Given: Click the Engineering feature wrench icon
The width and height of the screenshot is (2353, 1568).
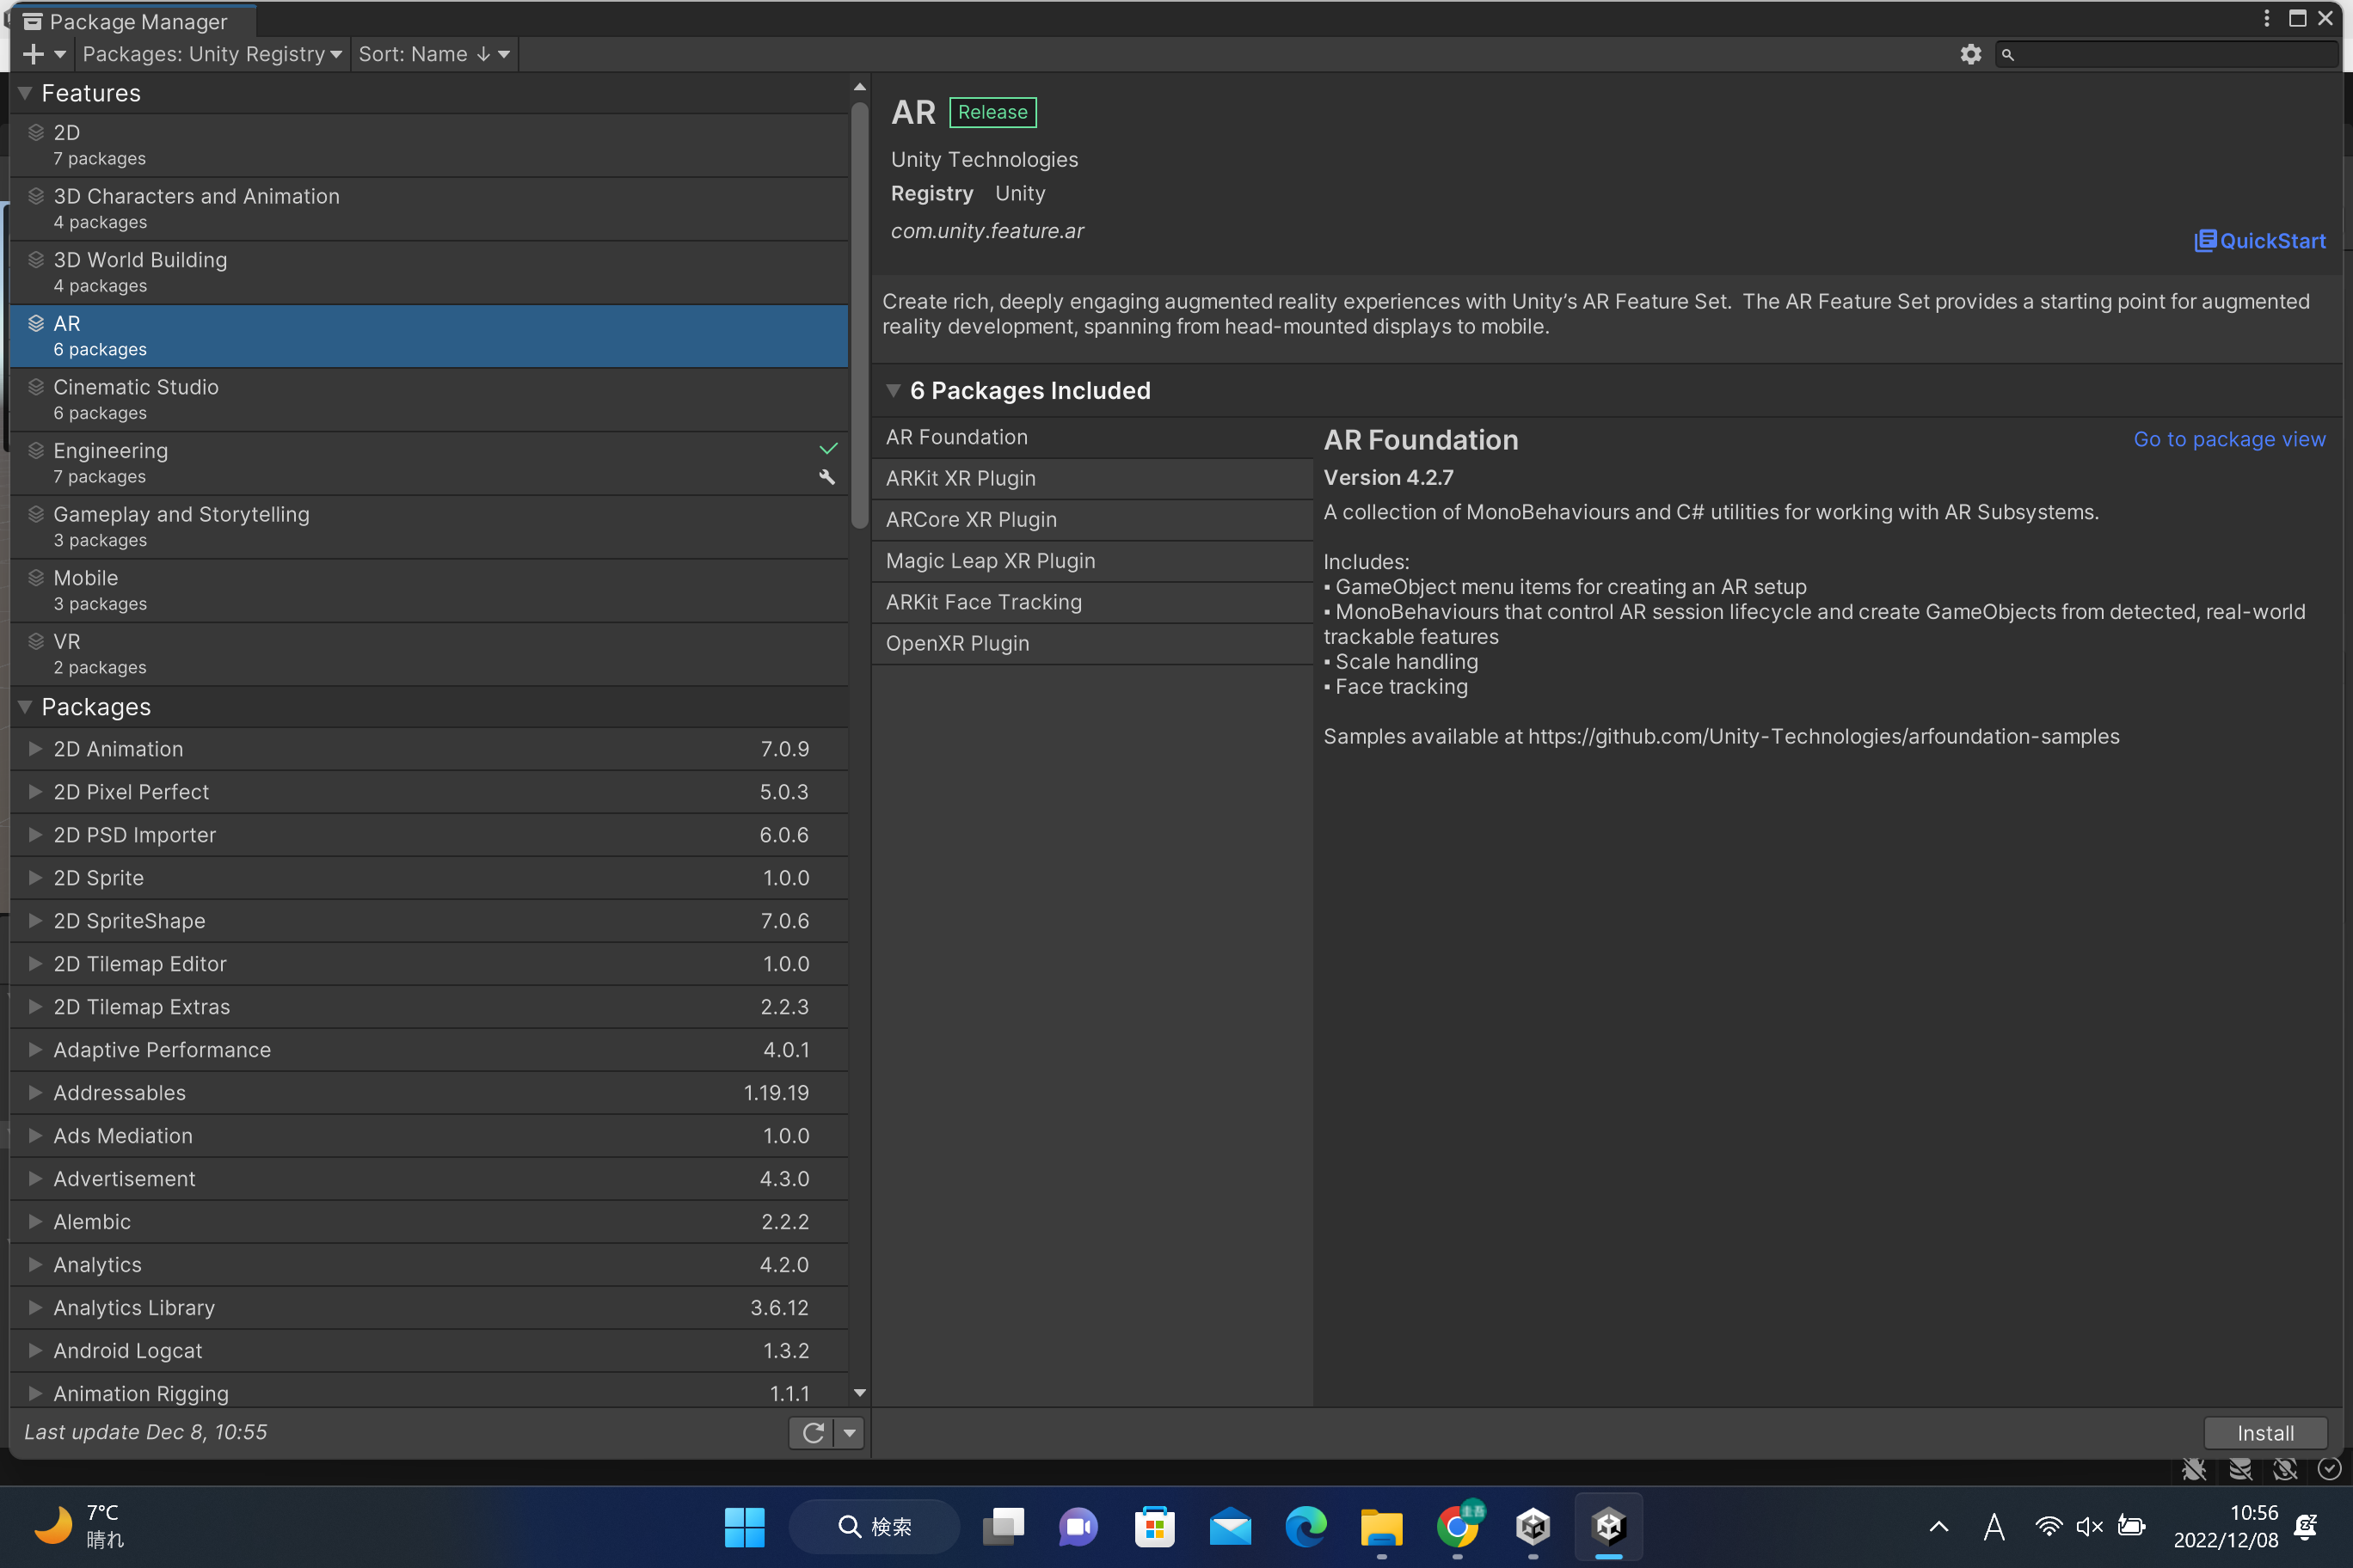Looking at the screenshot, I should coord(826,477).
